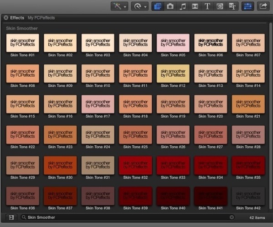Select Skin Tone #38 effect
Image resolution: width=273 pixels, height=227 pixels.
pyautogui.click(x=98, y=196)
